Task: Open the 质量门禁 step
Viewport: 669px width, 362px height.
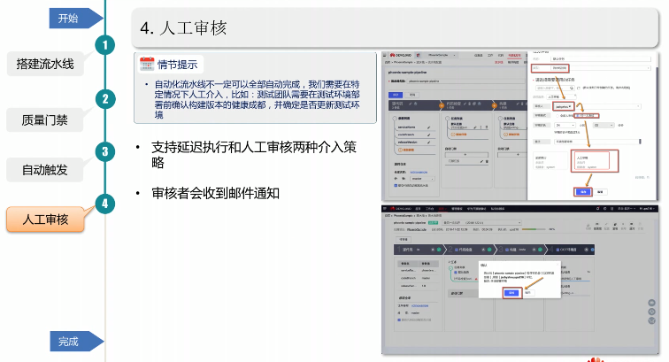Action: click(x=45, y=120)
